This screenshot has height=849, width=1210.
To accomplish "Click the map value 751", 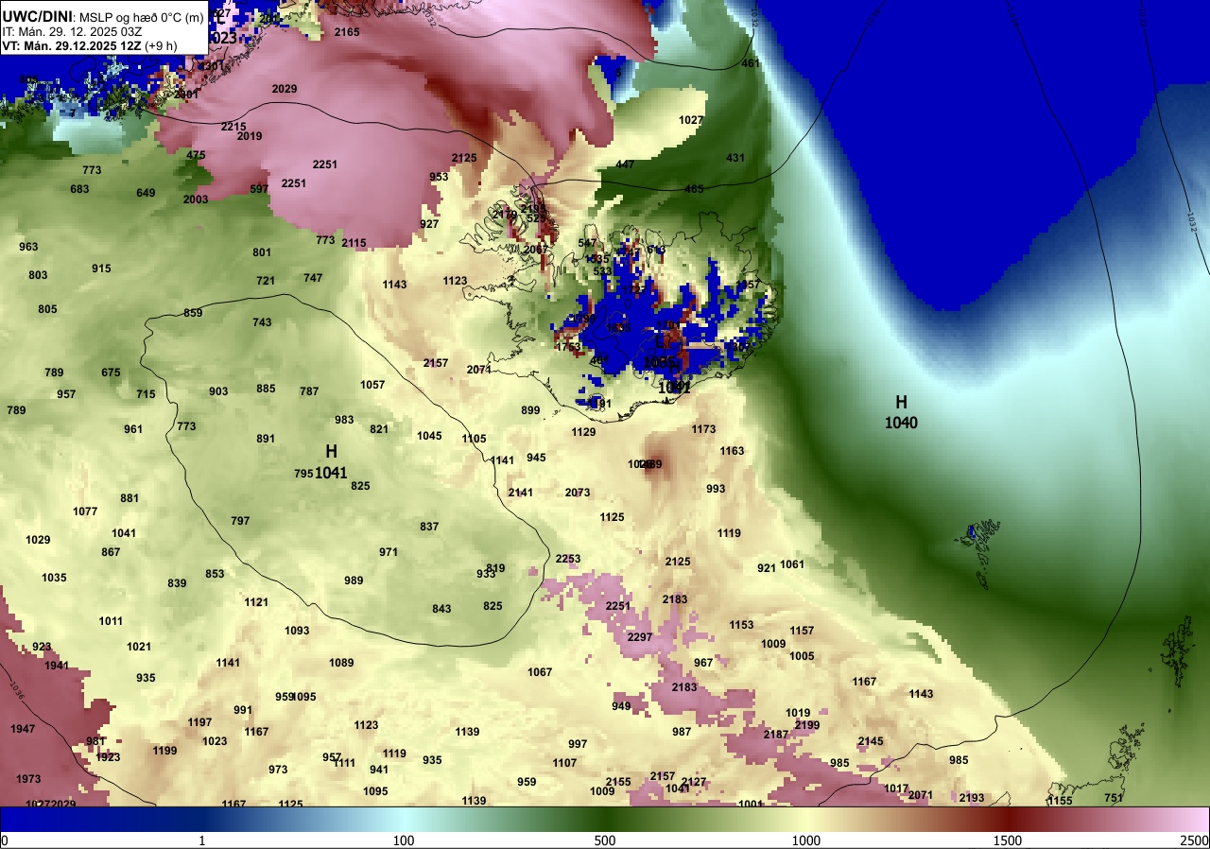I will pyautogui.click(x=1114, y=798).
